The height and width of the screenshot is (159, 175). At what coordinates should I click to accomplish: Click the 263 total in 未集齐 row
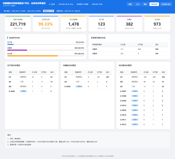[x=157, y=54]
